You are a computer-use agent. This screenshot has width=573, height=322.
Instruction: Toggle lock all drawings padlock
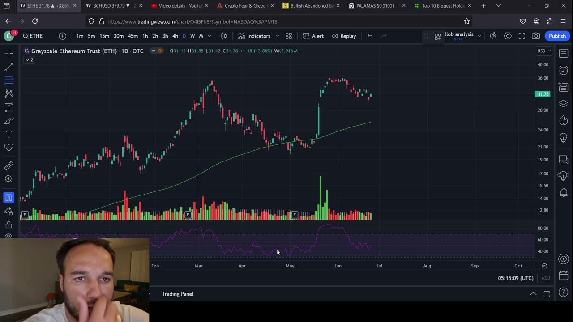click(9, 225)
